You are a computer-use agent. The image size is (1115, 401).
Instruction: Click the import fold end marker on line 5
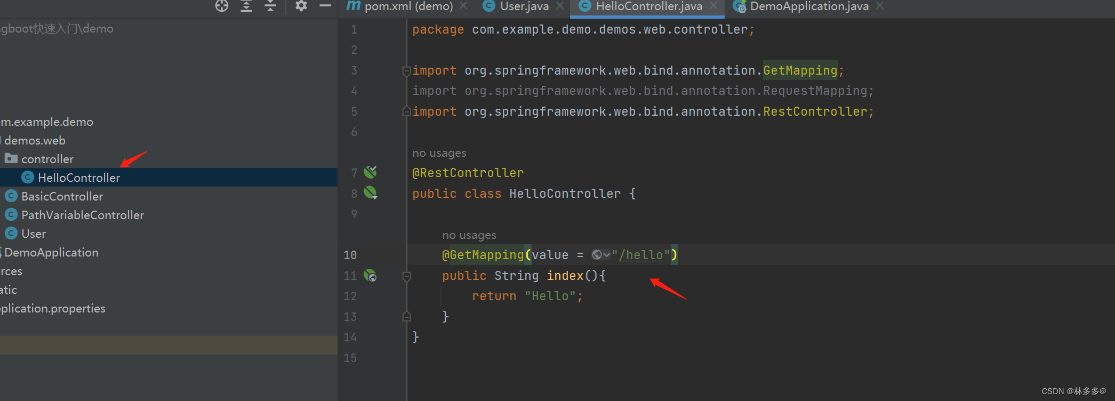[x=406, y=111]
